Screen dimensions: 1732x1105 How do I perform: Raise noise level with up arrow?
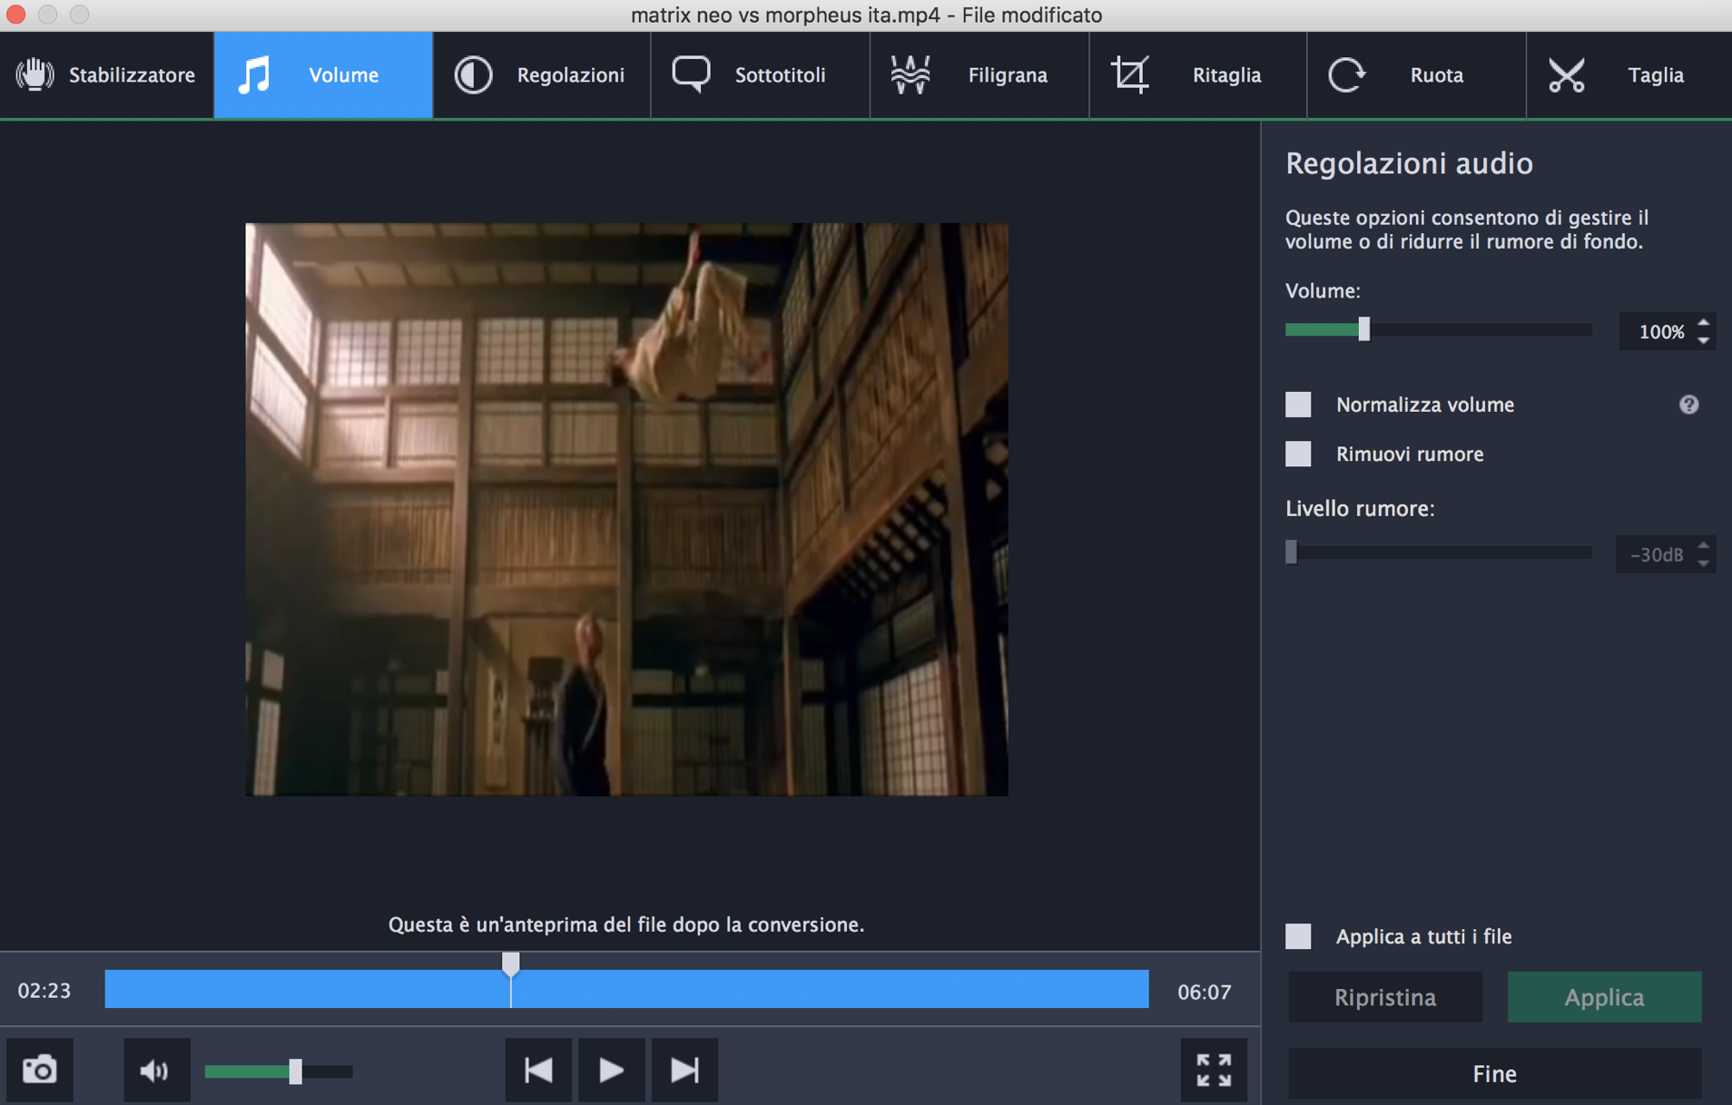1704,545
